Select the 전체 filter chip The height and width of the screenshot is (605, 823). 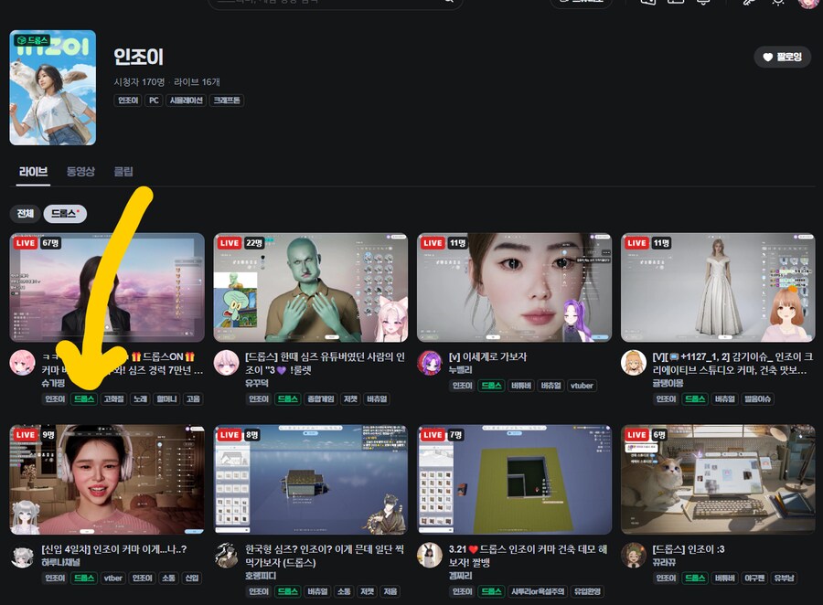[26, 213]
